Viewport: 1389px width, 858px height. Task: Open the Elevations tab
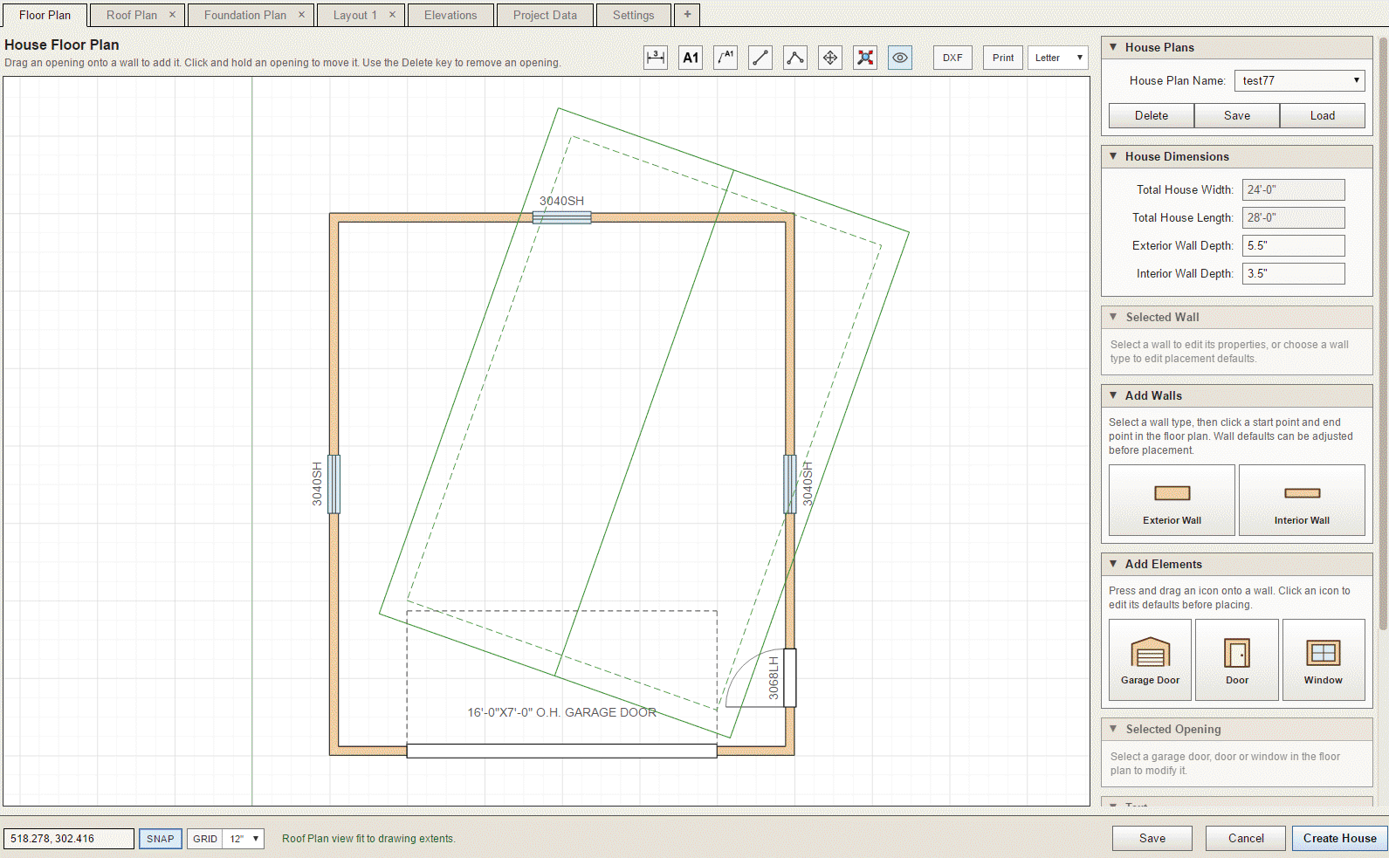[450, 15]
